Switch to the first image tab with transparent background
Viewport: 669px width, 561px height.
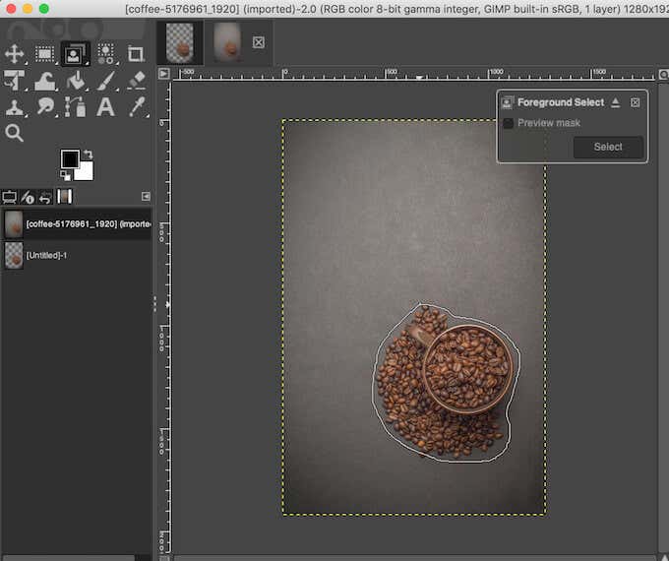(x=180, y=42)
